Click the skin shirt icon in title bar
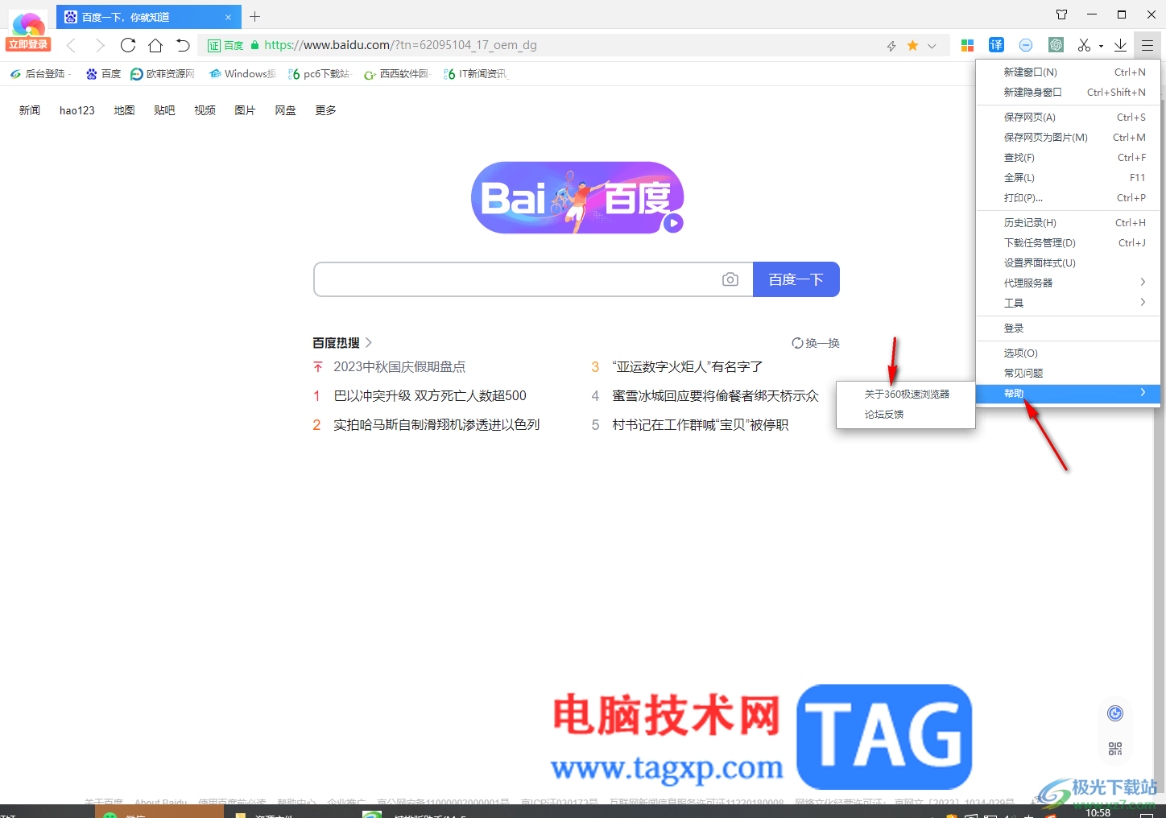Viewport: 1166px width, 818px height. pyautogui.click(x=1061, y=14)
